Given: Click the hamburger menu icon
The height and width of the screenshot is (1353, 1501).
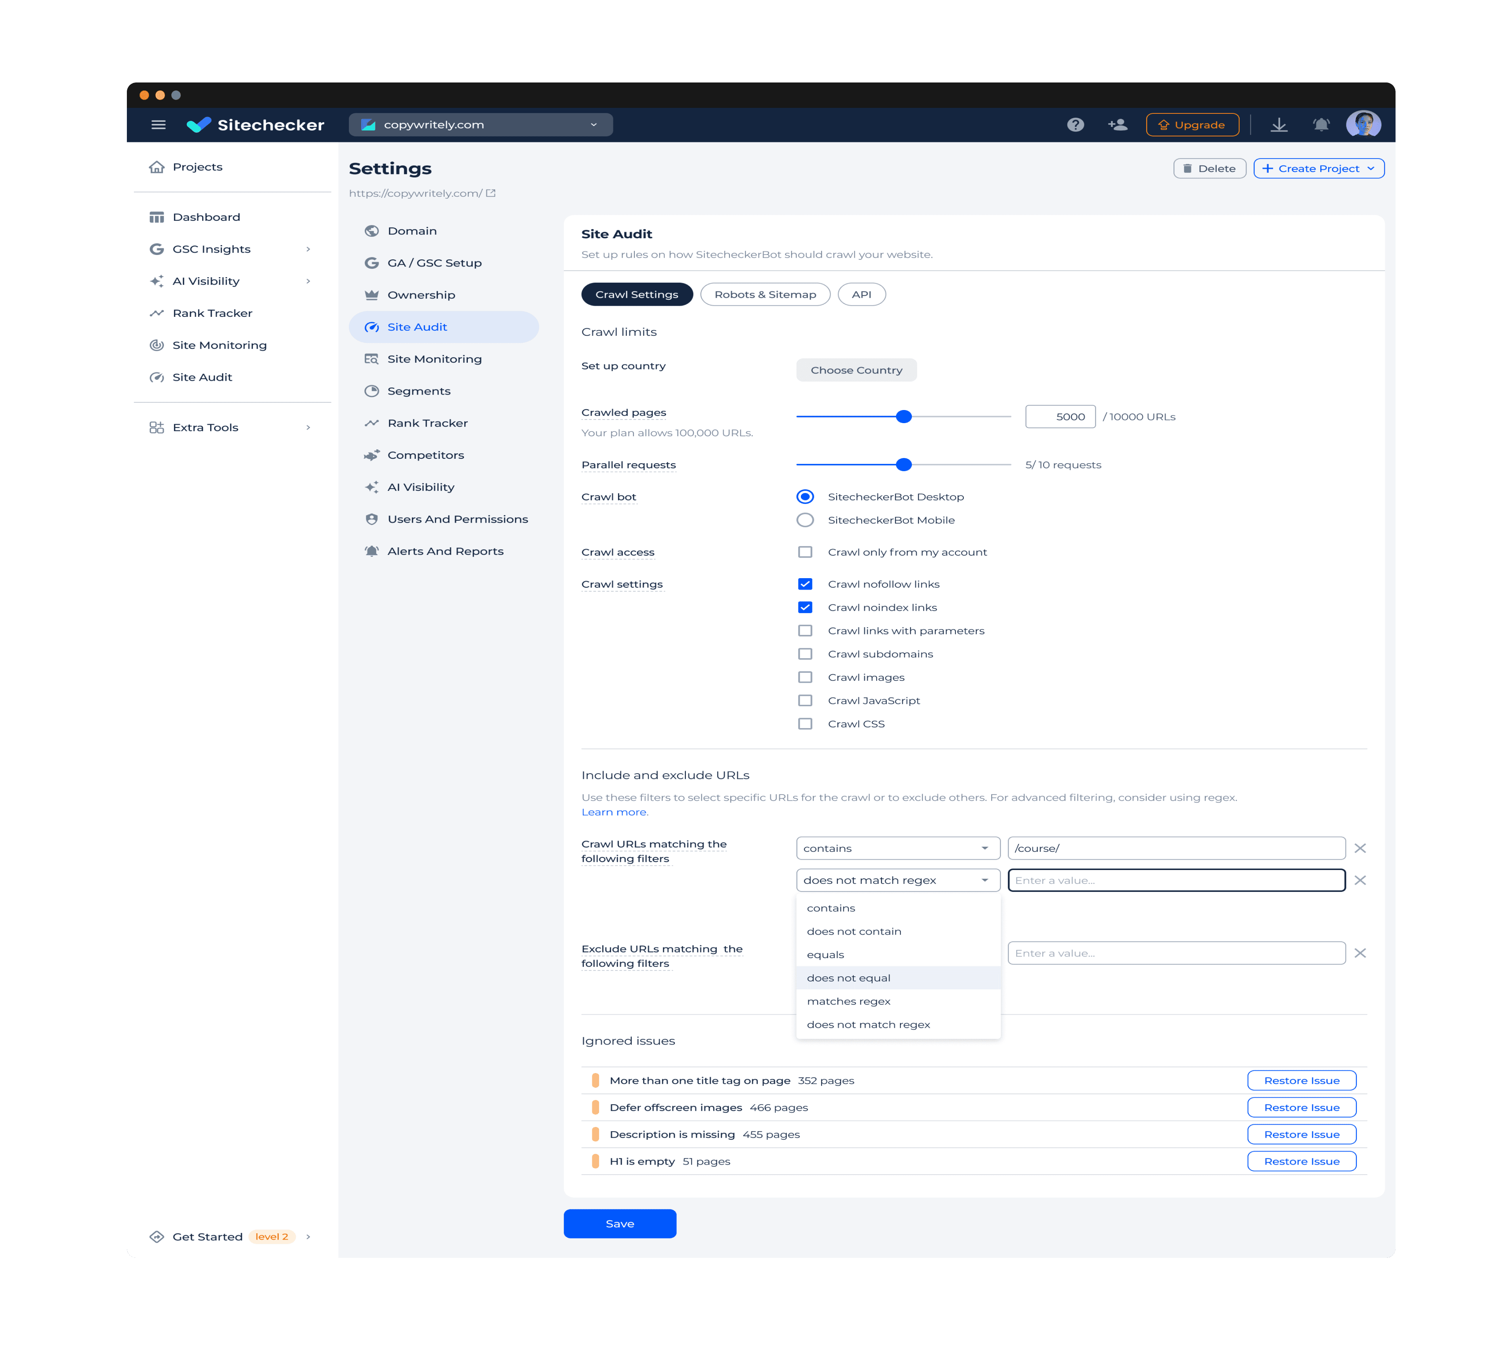Looking at the screenshot, I should click(x=158, y=125).
